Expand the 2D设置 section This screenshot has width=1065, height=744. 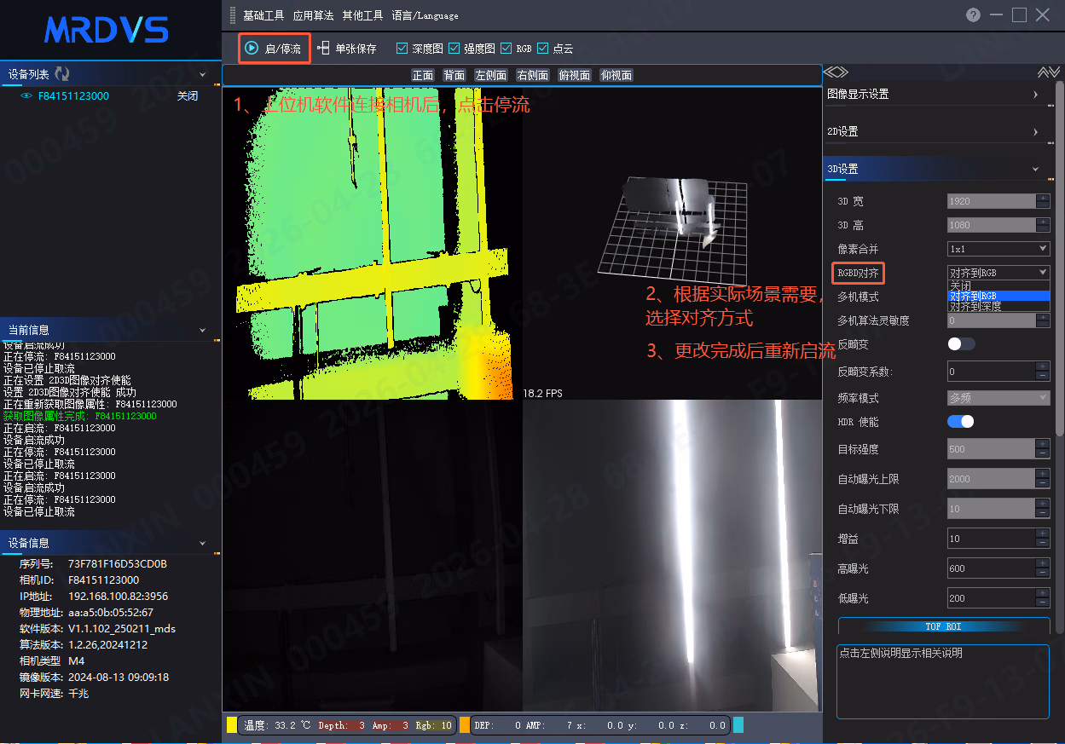pyautogui.click(x=936, y=131)
